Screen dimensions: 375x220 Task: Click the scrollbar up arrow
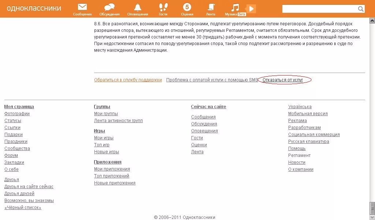(x=372, y=21)
